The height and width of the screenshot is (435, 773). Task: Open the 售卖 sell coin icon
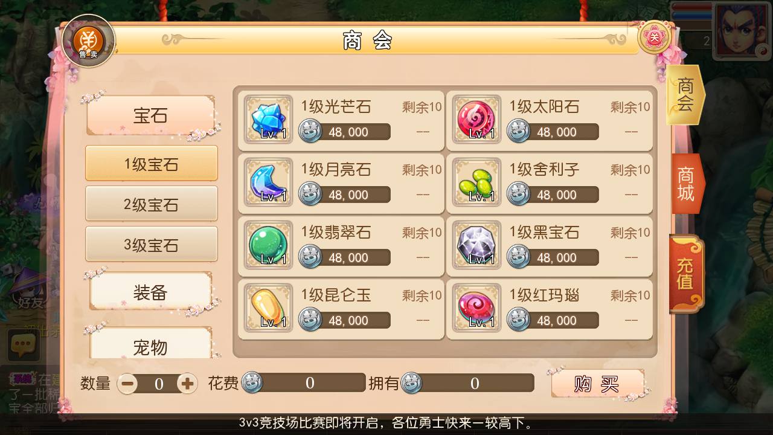[89, 41]
